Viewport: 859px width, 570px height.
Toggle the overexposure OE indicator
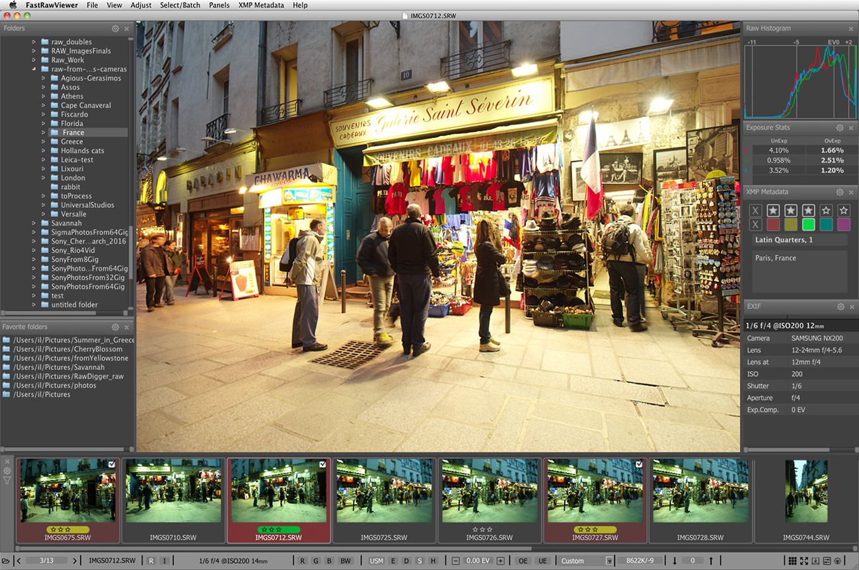[523, 561]
